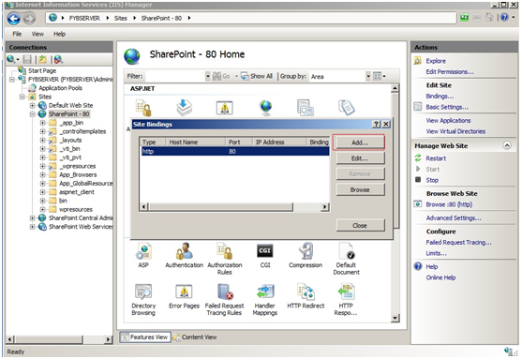Click Failed Request Tracing link

pos(458,243)
